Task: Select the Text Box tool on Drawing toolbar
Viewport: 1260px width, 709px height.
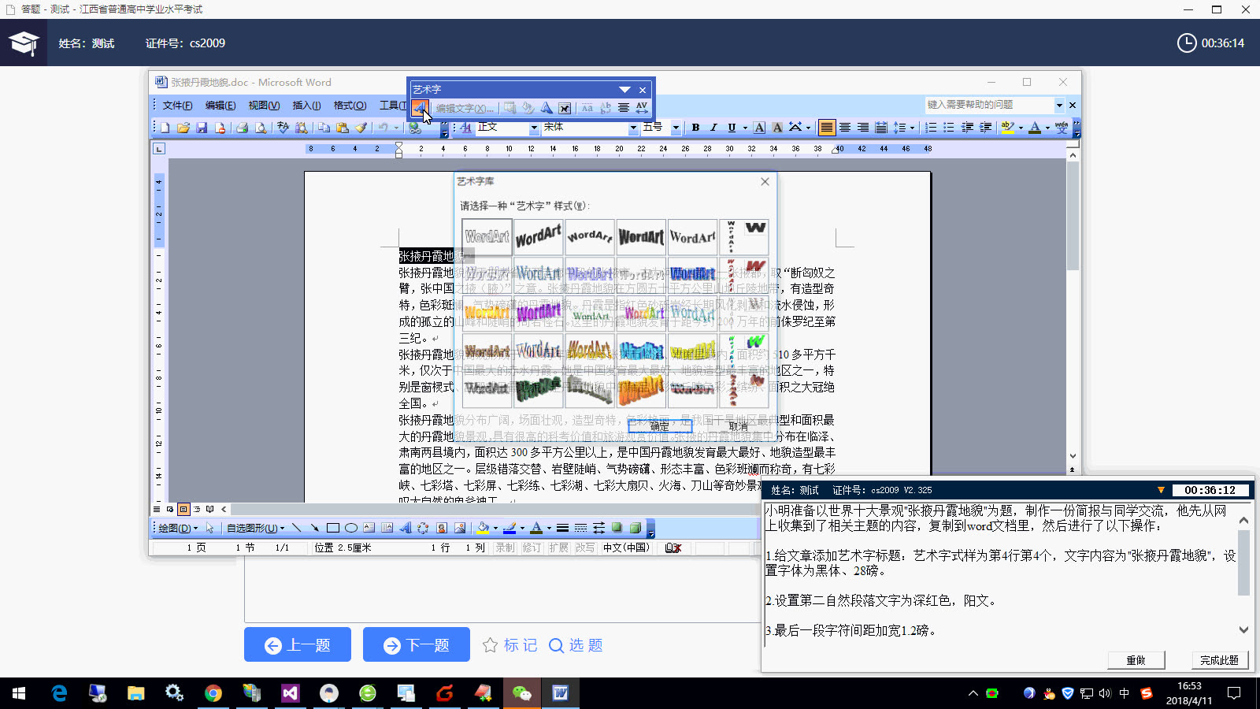Action: tap(369, 528)
